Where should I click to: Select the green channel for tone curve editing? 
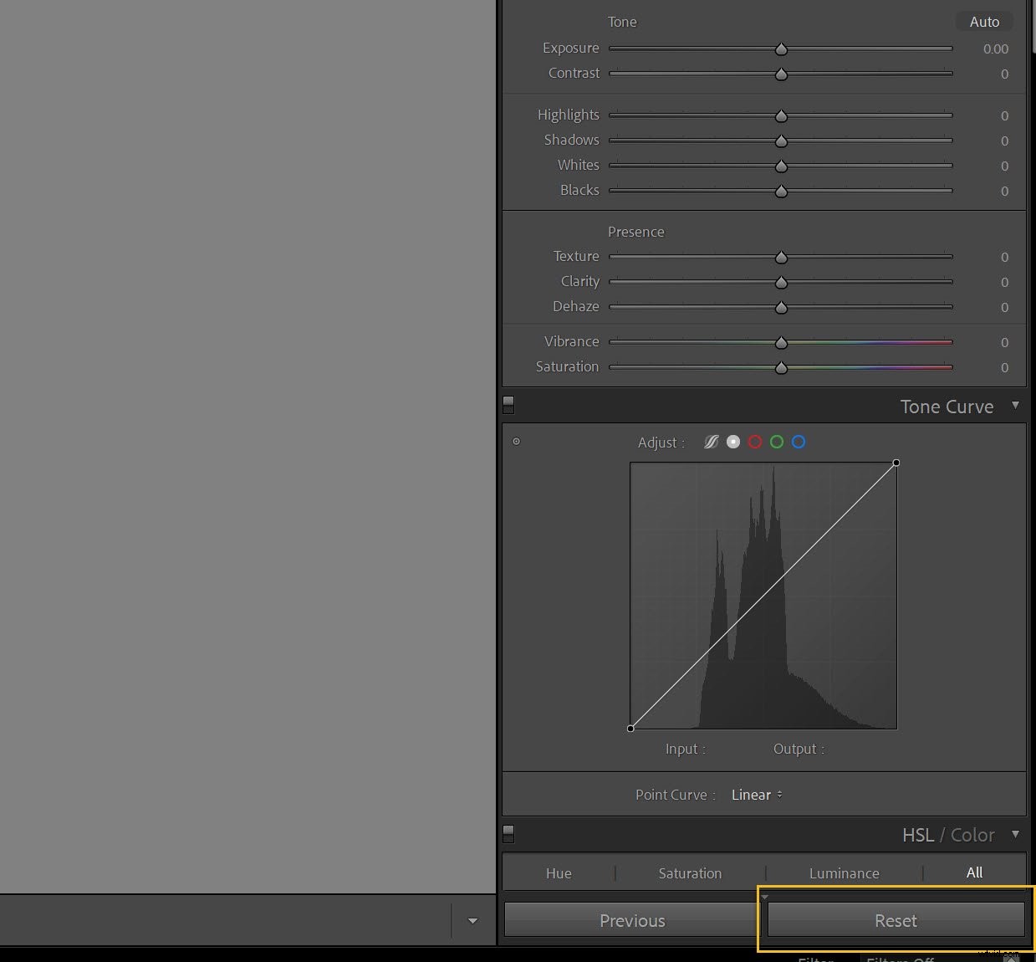click(777, 442)
